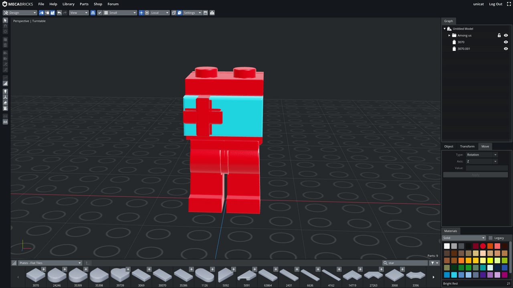
Task: Click the undo arrow in the toolbar
Action: coord(59,13)
